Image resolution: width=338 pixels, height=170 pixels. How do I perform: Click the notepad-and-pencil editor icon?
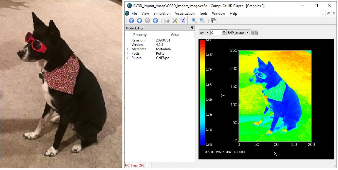183,21
